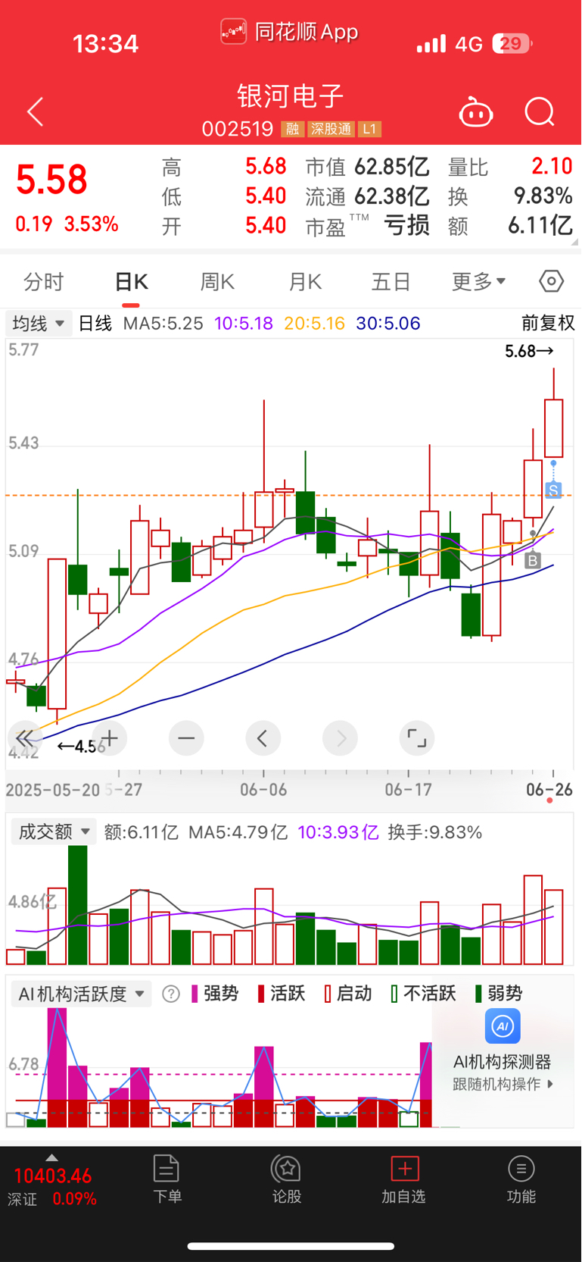Screen dimensions: 582x1262
Task: Open the 成交额 indicator dropdown
Action: click(53, 831)
